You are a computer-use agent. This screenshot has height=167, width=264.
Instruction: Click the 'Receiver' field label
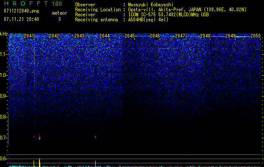tap(85, 15)
